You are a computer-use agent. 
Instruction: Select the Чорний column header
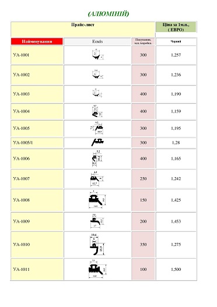(x=176, y=41)
